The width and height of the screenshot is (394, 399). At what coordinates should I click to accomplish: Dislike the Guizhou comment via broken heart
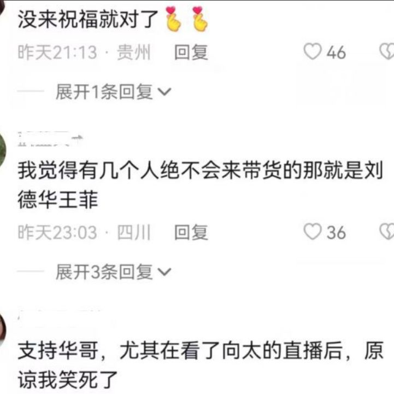pyautogui.click(x=387, y=52)
